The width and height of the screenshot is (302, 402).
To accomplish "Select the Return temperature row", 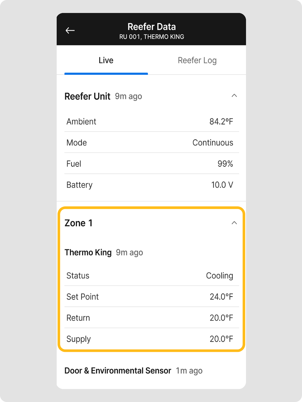I will [151, 318].
